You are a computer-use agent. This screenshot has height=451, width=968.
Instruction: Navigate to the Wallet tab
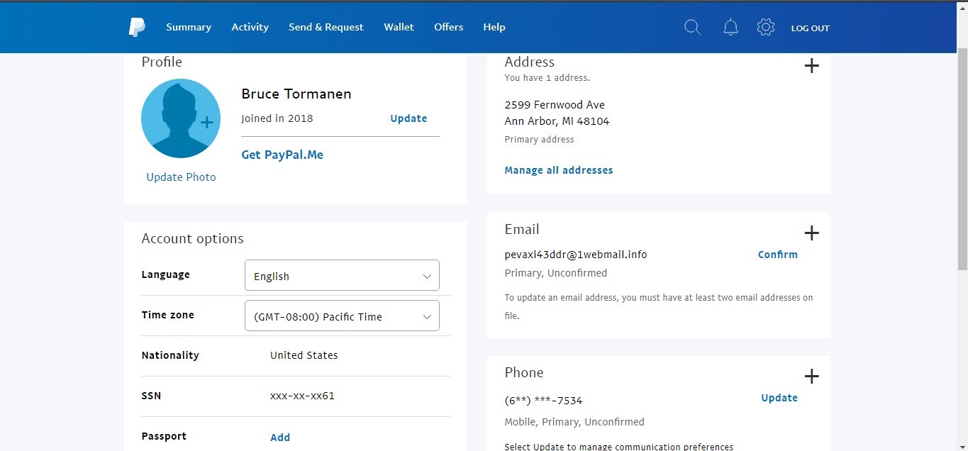(x=399, y=28)
